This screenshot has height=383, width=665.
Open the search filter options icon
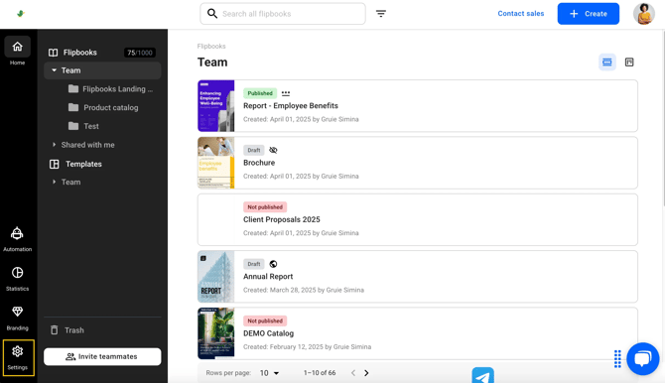(381, 14)
